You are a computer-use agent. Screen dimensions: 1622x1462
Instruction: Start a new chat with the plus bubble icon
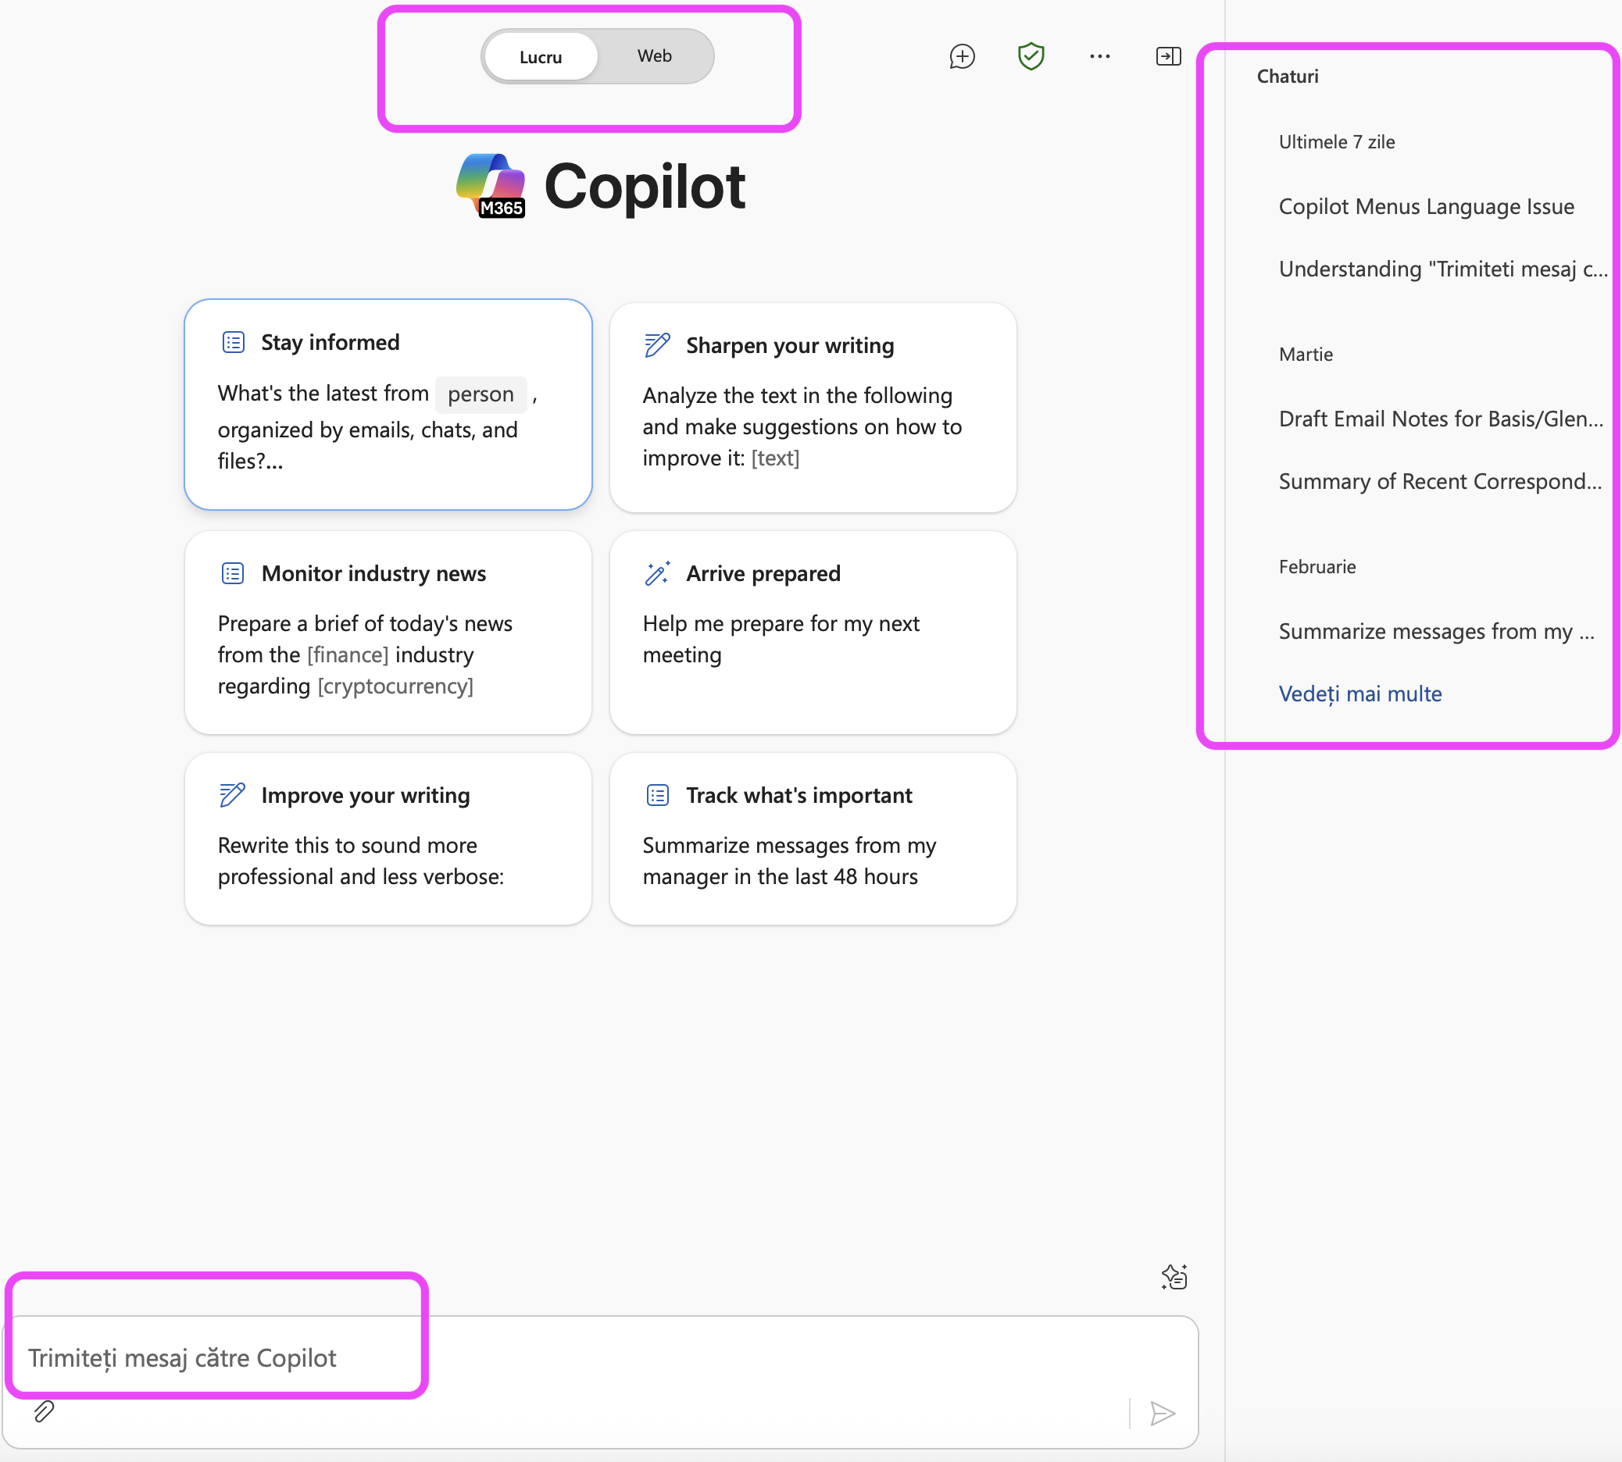[961, 56]
